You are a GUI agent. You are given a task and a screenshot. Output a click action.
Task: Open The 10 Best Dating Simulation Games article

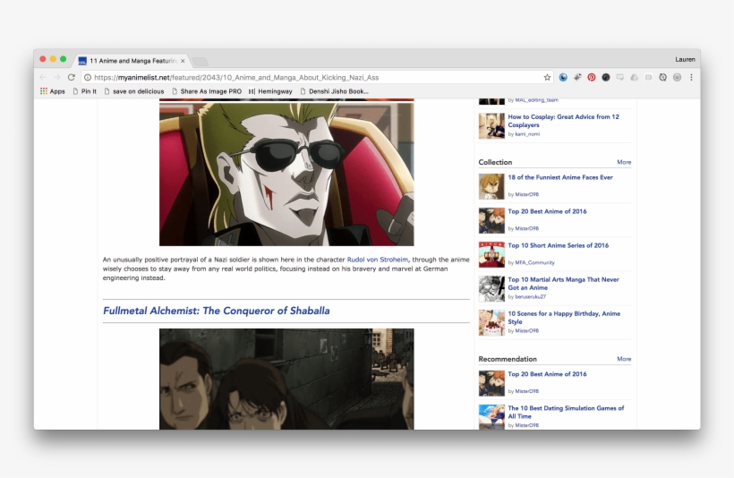(x=566, y=413)
